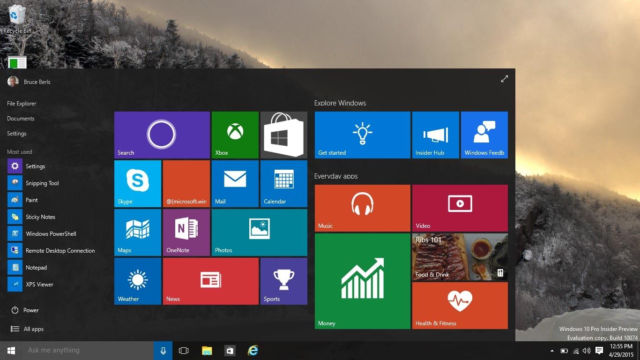
Task: Launch Skype from the Start tiles
Action: click(x=138, y=184)
